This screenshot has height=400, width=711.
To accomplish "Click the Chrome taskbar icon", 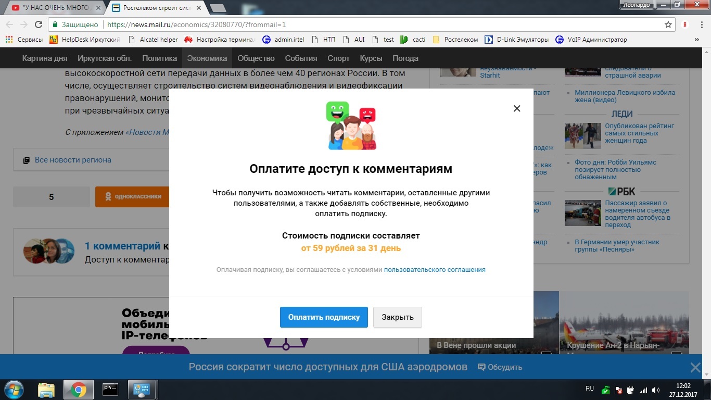I will [79, 390].
